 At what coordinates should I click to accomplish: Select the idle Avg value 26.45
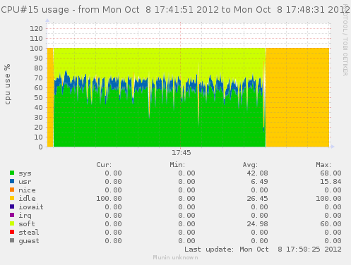click(257, 199)
